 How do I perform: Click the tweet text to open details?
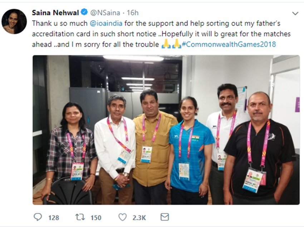[215, 34]
